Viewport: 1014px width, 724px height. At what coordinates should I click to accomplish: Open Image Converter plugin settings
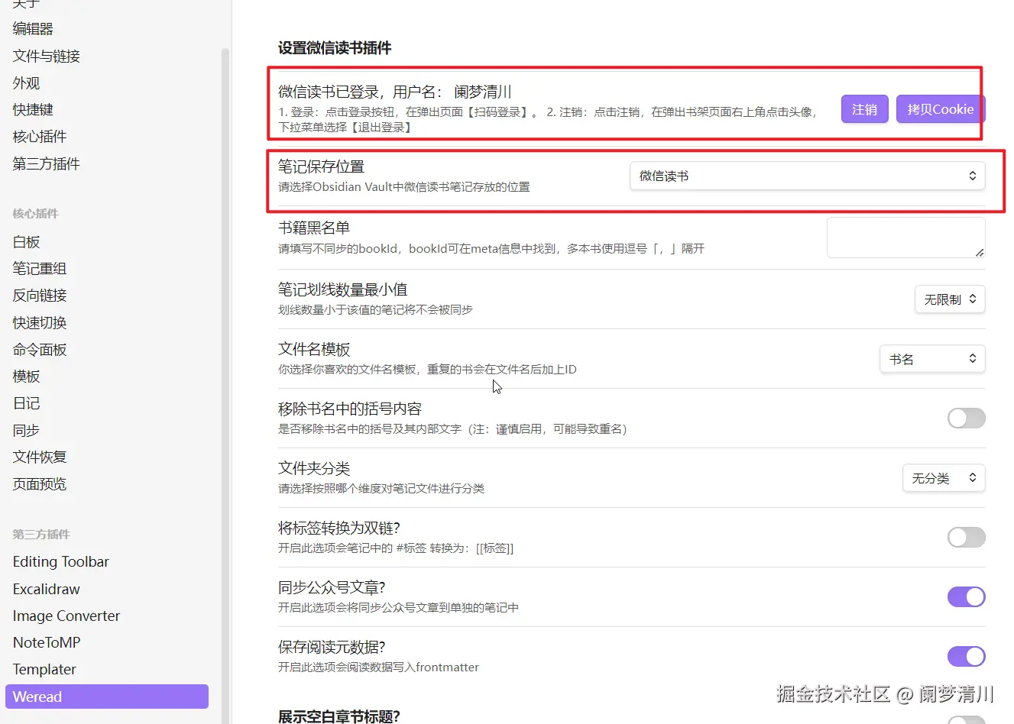[66, 616]
